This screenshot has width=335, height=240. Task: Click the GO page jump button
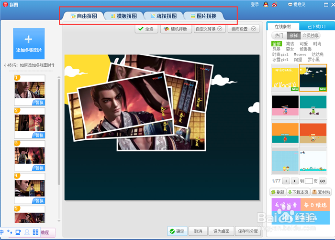point(323,181)
